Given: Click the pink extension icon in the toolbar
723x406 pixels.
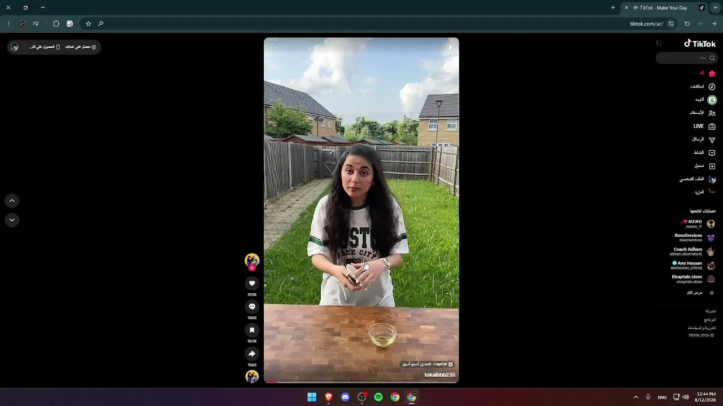Looking at the screenshot, I should pyautogui.click(x=69, y=24).
